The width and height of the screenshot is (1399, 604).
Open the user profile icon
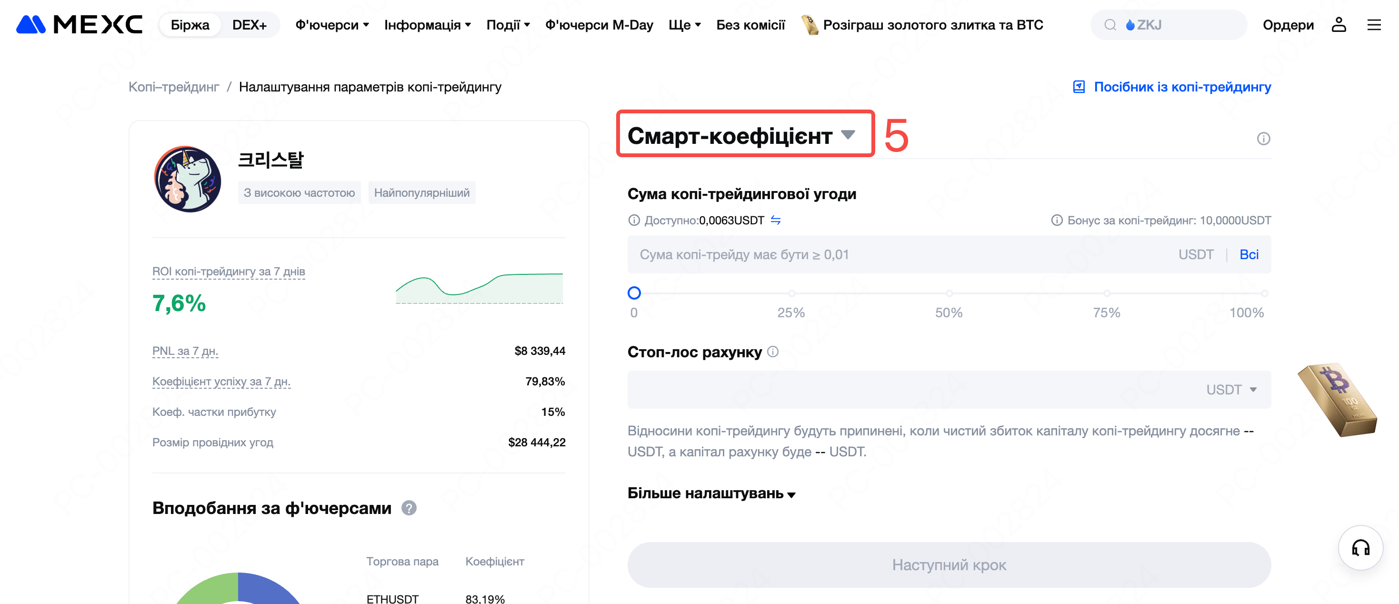pyautogui.click(x=1338, y=24)
